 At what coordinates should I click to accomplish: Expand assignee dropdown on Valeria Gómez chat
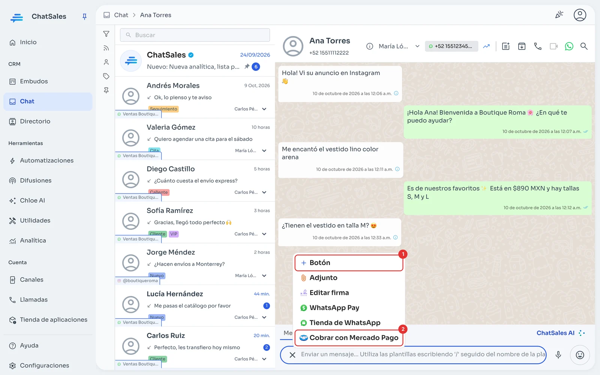[x=264, y=151]
